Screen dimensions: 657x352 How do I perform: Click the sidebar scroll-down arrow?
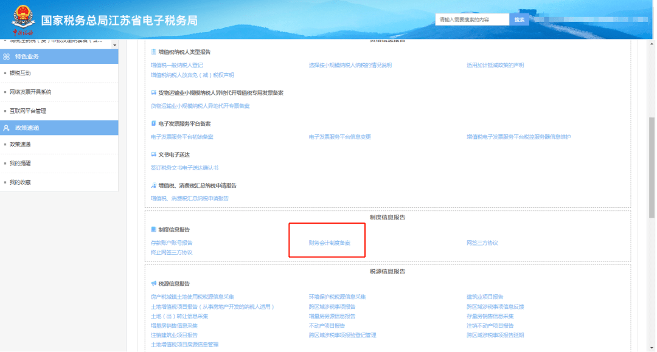click(114, 45)
